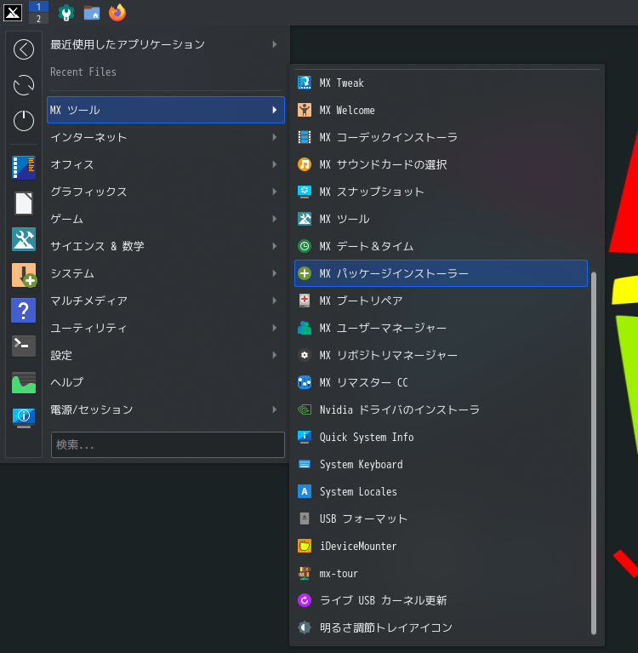Open the home folder file manager
The image size is (638, 653).
coord(92,13)
